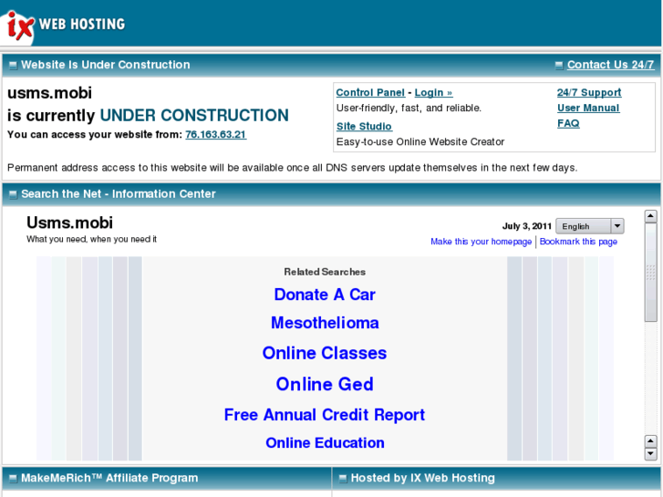Click the lower scrollbar up arrow
The image size is (663, 497).
[x=650, y=441]
